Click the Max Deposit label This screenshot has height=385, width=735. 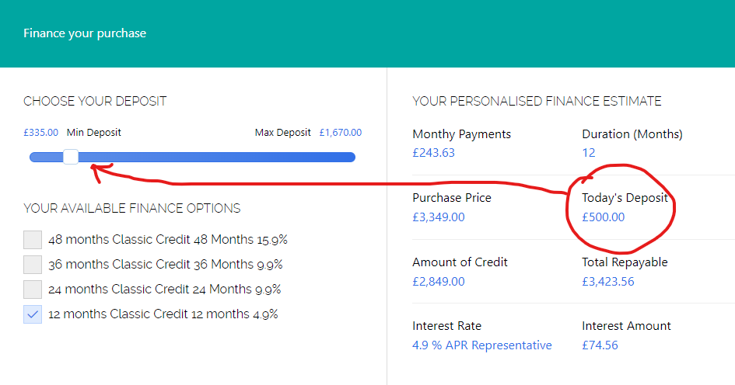(283, 133)
